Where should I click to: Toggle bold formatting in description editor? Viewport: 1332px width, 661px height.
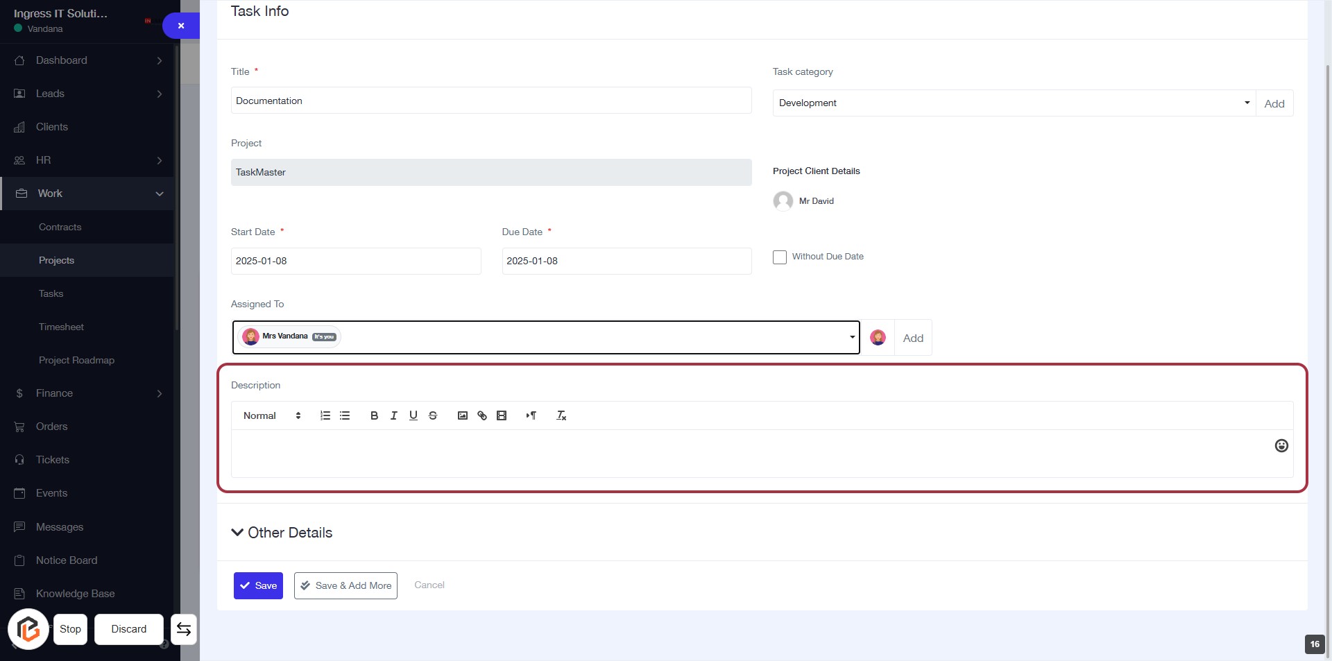[x=374, y=415]
